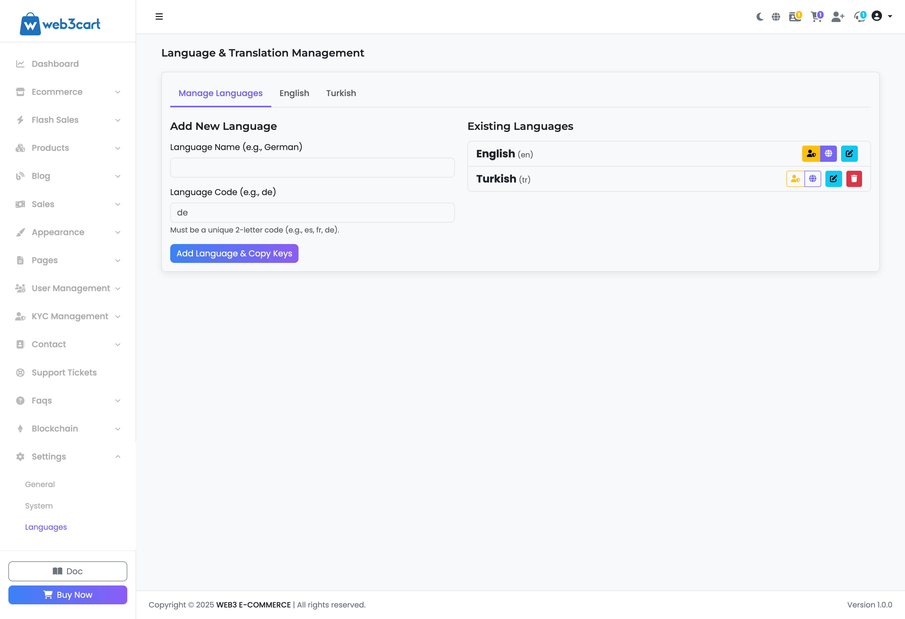Open globe language switcher in header

(x=776, y=17)
